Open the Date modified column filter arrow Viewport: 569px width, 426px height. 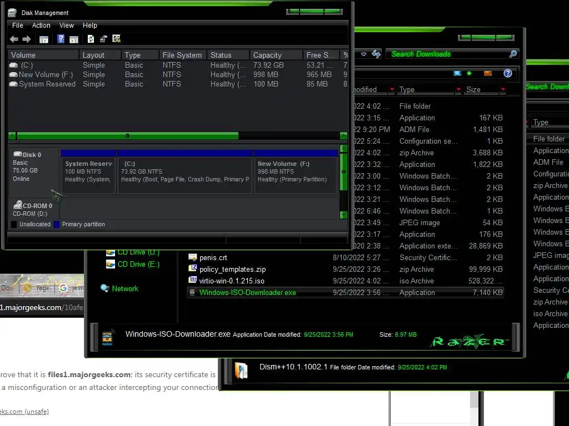point(392,89)
